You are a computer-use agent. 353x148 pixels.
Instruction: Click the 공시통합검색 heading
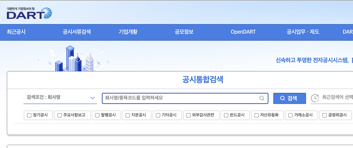203,80
